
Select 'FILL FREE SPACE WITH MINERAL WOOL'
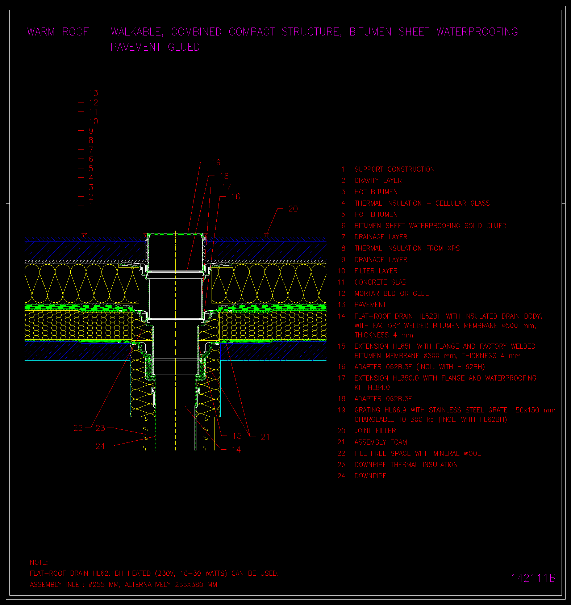click(x=418, y=453)
